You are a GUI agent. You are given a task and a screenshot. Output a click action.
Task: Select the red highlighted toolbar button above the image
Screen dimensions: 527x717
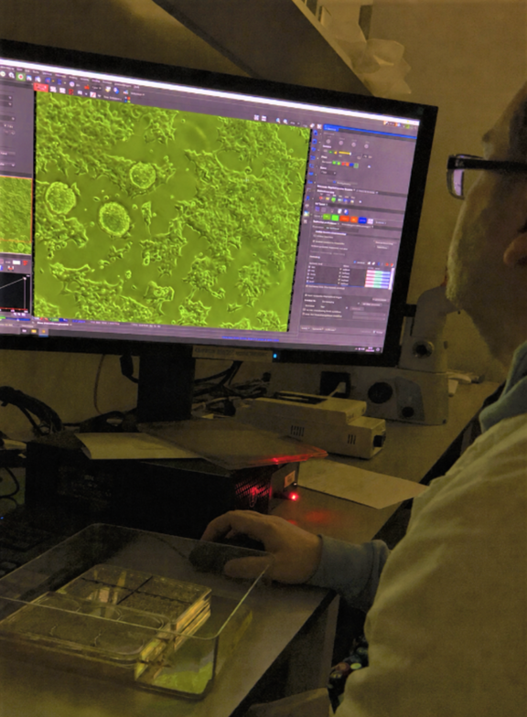tap(40, 86)
